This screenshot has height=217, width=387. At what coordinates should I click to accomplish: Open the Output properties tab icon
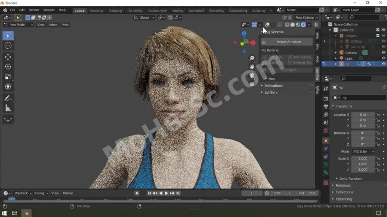click(x=326, y=107)
